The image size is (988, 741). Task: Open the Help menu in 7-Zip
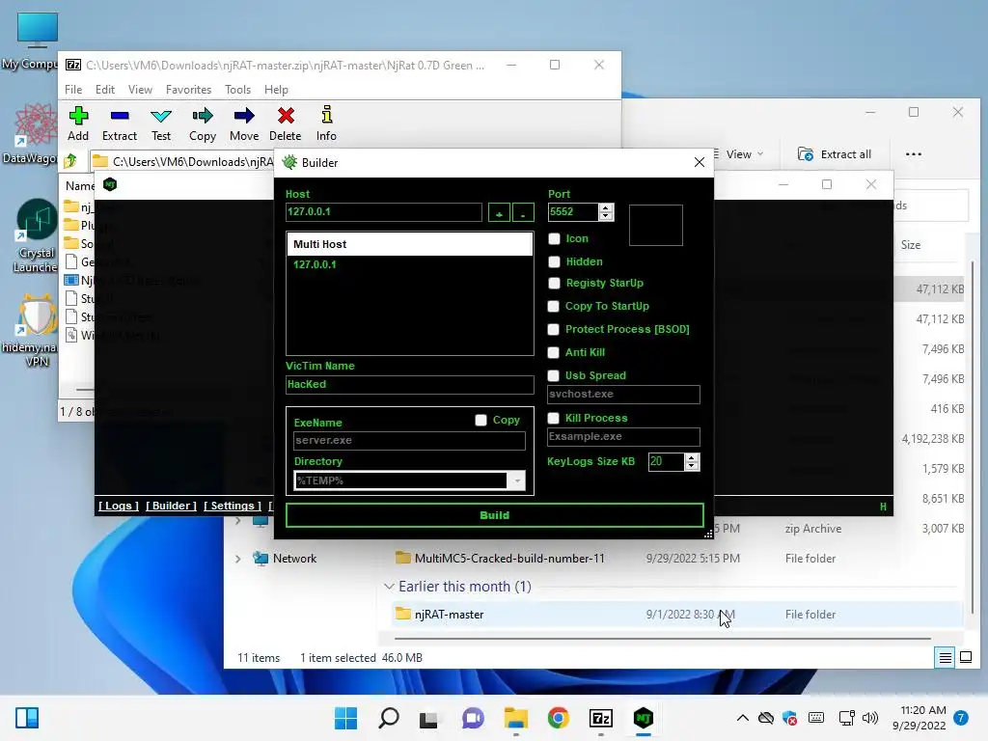click(x=276, y=90)
